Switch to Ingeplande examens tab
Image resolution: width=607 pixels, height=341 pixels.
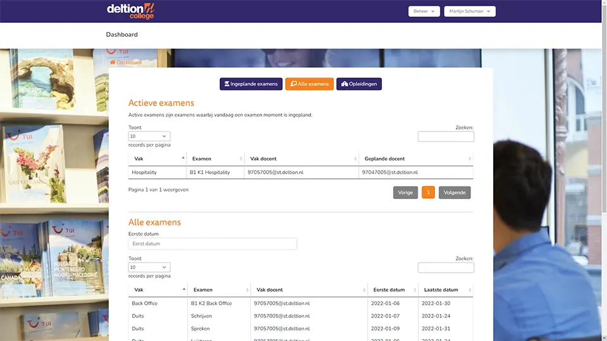pos(251,84)
